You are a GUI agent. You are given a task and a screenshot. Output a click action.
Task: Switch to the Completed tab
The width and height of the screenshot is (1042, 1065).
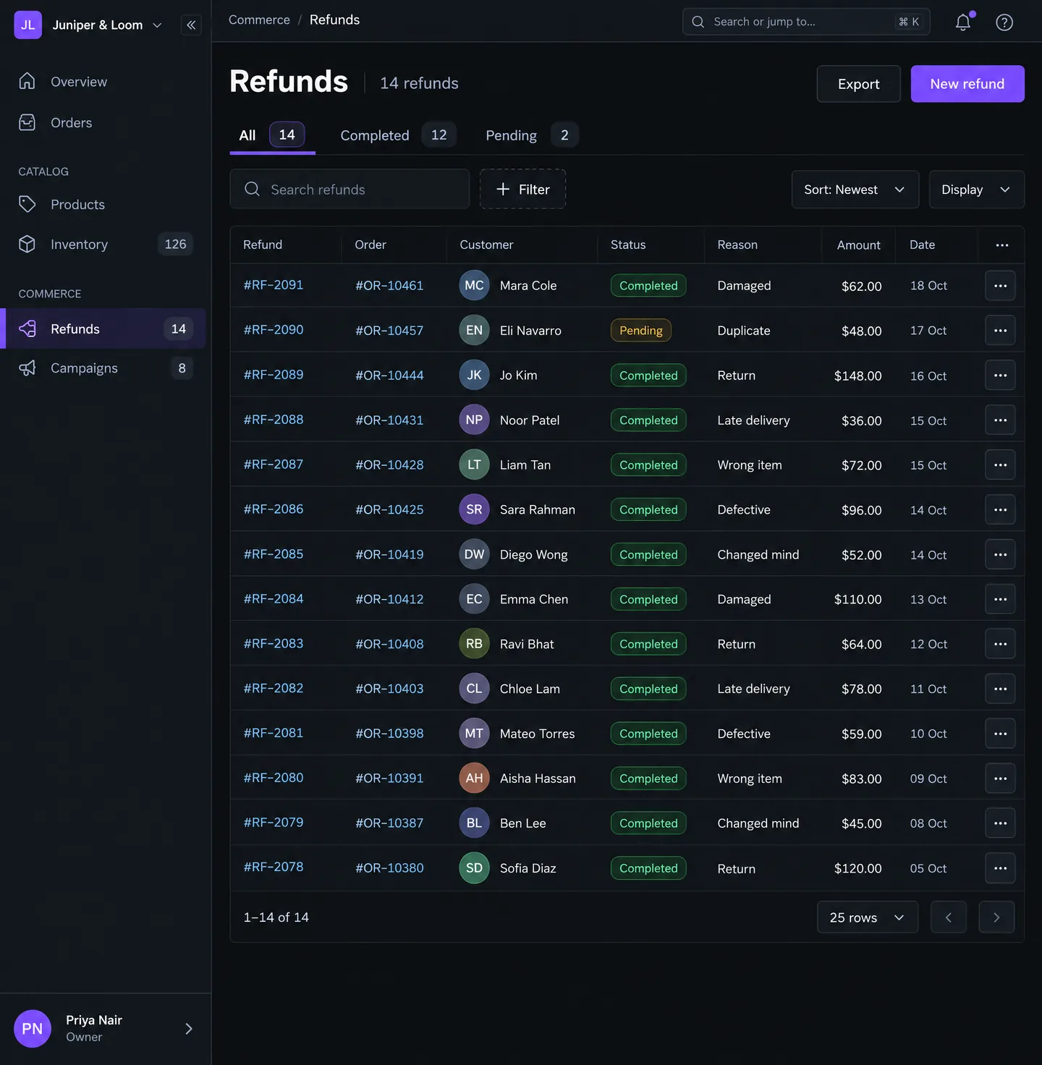tap(398, 135)
